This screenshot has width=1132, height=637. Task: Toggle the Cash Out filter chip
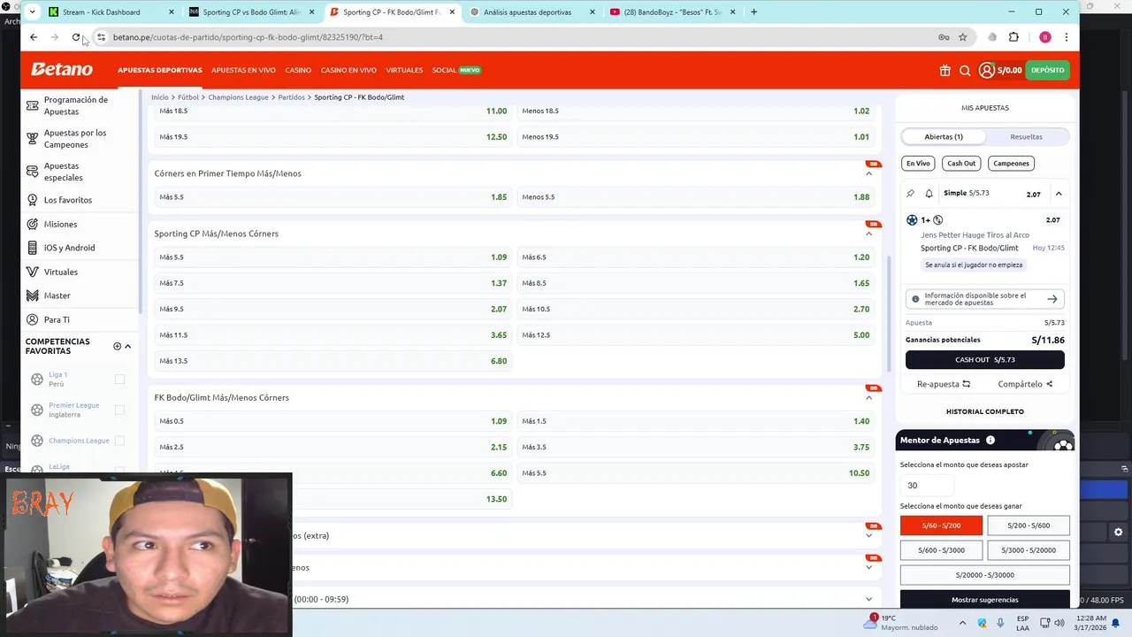click(x=961, y=163)
